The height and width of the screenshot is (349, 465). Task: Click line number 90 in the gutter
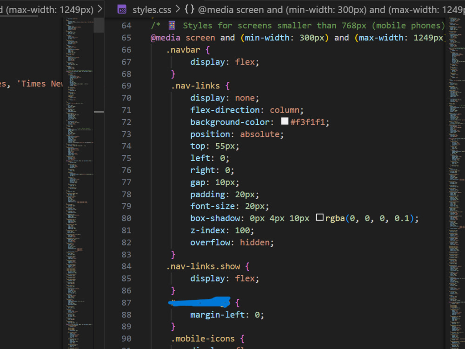point(126,339)
